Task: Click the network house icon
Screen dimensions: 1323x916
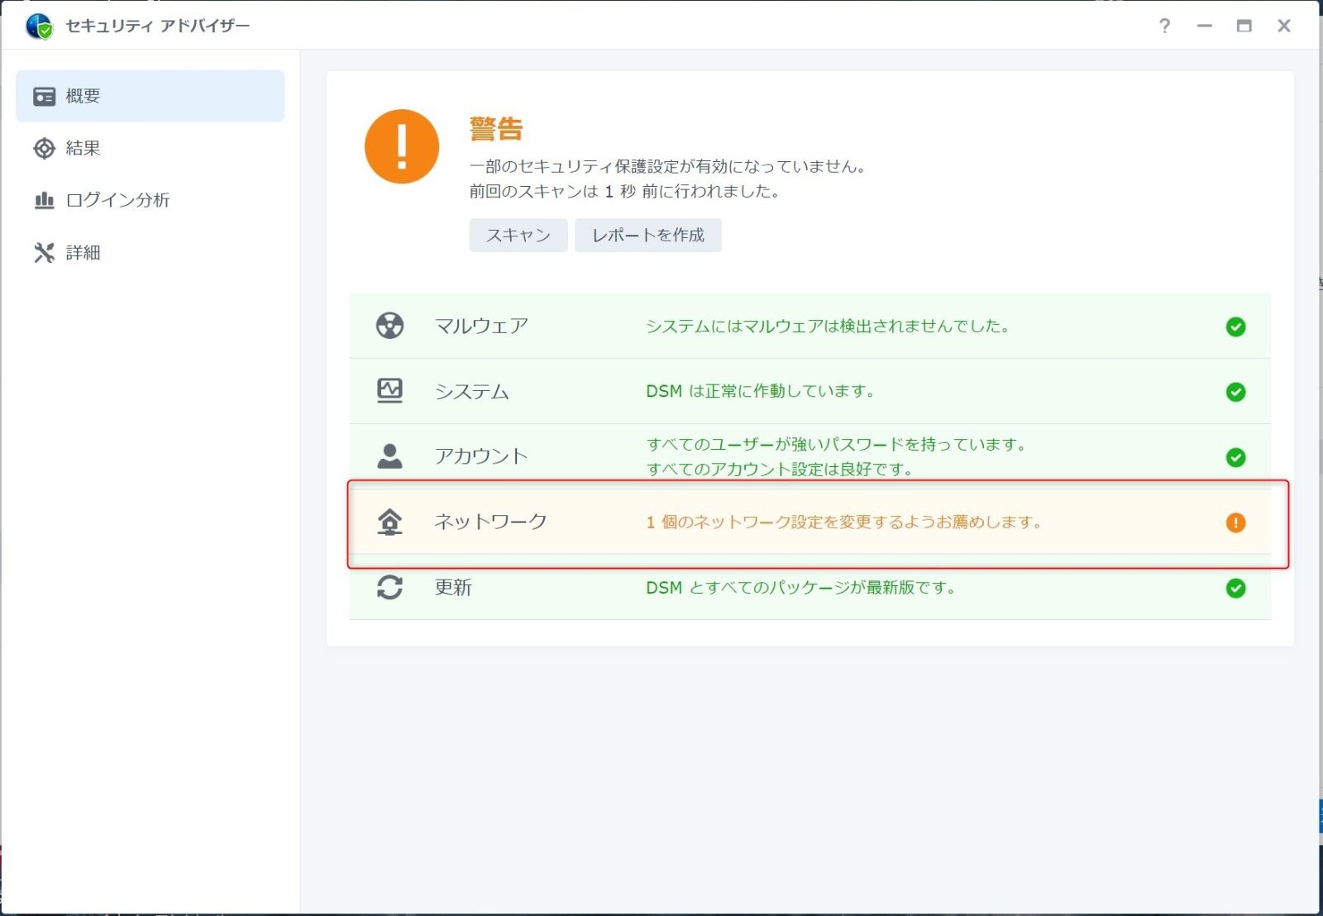Action: tap(389, 522)
